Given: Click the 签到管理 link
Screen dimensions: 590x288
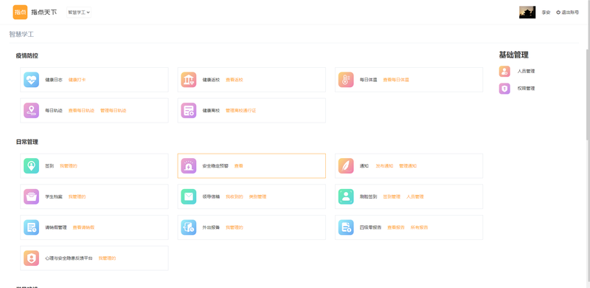Looking at the screenshot, I should tap(392, 196).
